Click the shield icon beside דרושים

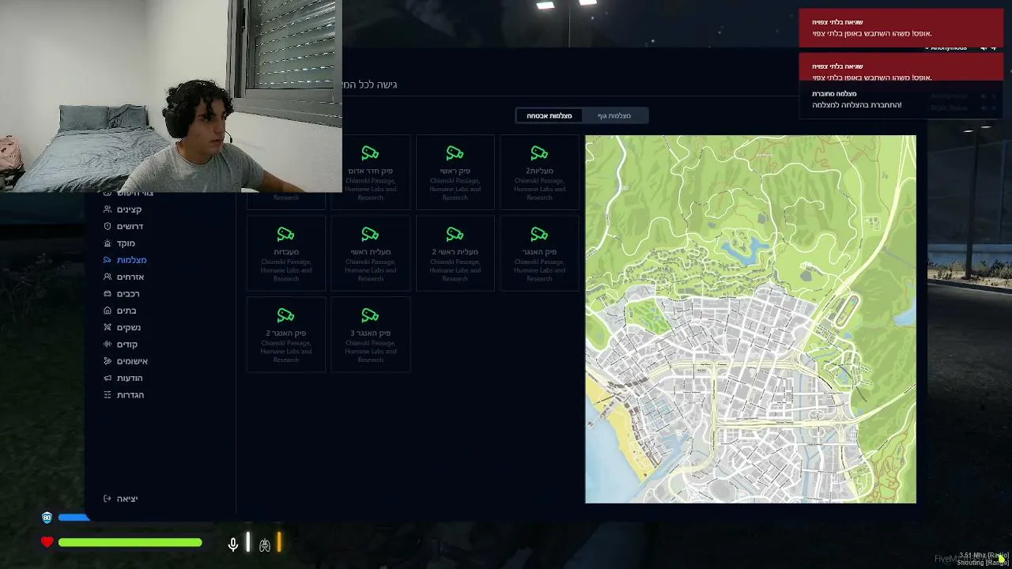108,226
